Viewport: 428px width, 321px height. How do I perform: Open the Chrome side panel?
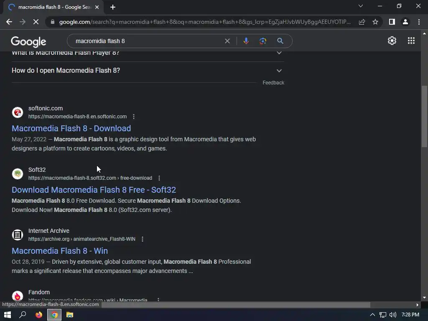pyautogui.click(x=392, y=22)
